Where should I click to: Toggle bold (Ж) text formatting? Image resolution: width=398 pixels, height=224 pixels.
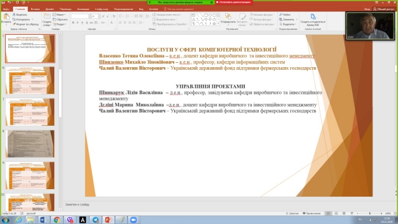pyautogui.click(x=73, y=23)
